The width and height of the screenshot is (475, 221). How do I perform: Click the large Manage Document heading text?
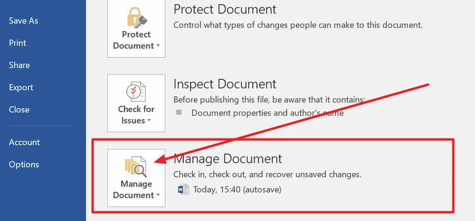pyautogui.click(x=228, y=159)
